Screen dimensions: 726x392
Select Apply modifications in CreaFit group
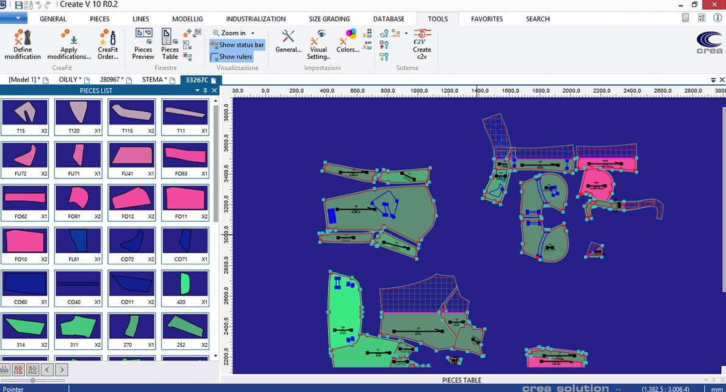pyautogui.click(x=69, y=45)
